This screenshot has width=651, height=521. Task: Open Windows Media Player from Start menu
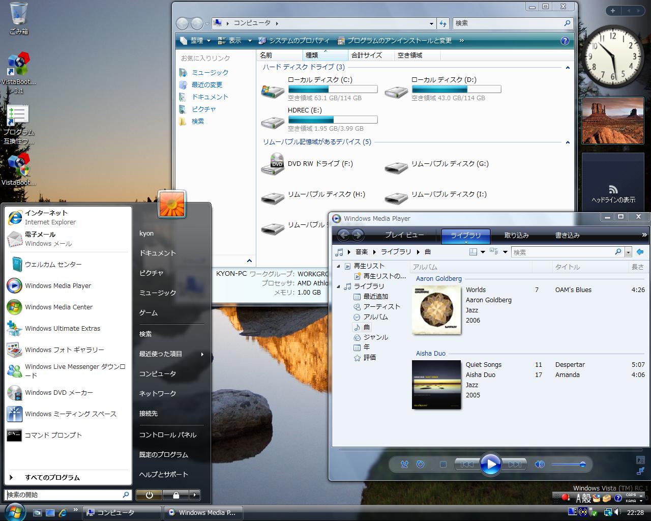click(x=68, y=285)
